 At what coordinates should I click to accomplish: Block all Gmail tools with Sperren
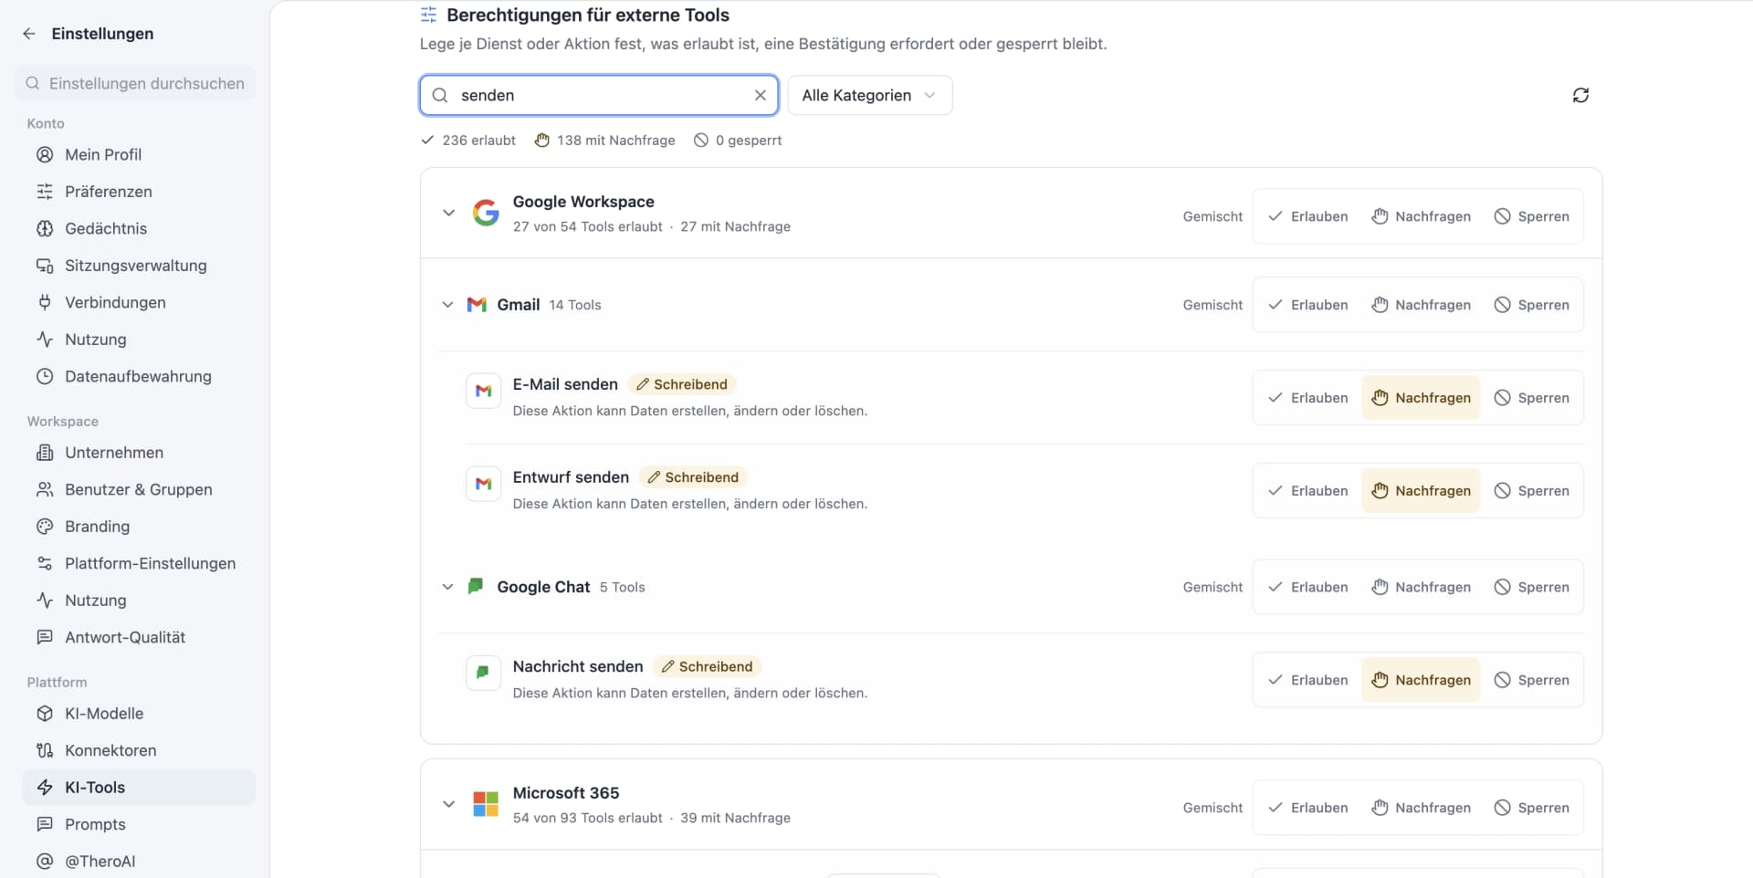click(x=1532, y=305)
